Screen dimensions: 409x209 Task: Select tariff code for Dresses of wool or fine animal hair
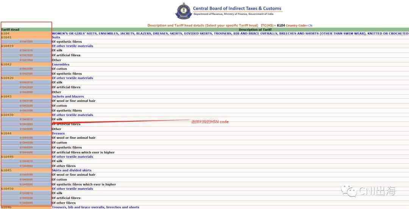click(x=26, y=138)
